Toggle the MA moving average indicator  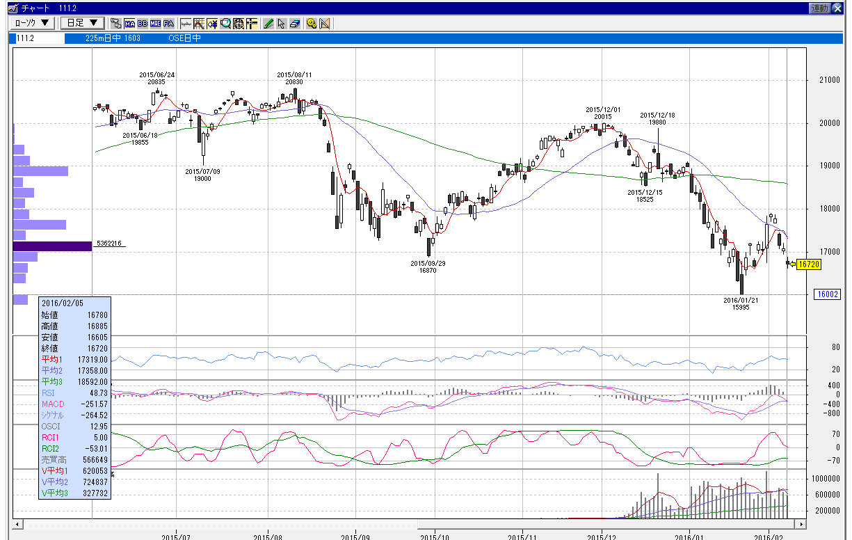(x=129, y=23)
